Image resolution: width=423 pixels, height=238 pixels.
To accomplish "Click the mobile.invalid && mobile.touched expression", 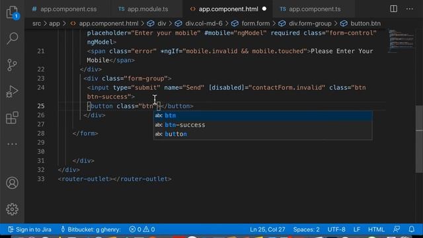I will [x=245, y=51].
